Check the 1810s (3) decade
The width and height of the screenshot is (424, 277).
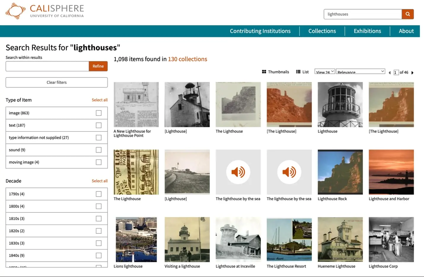point(99,218)
